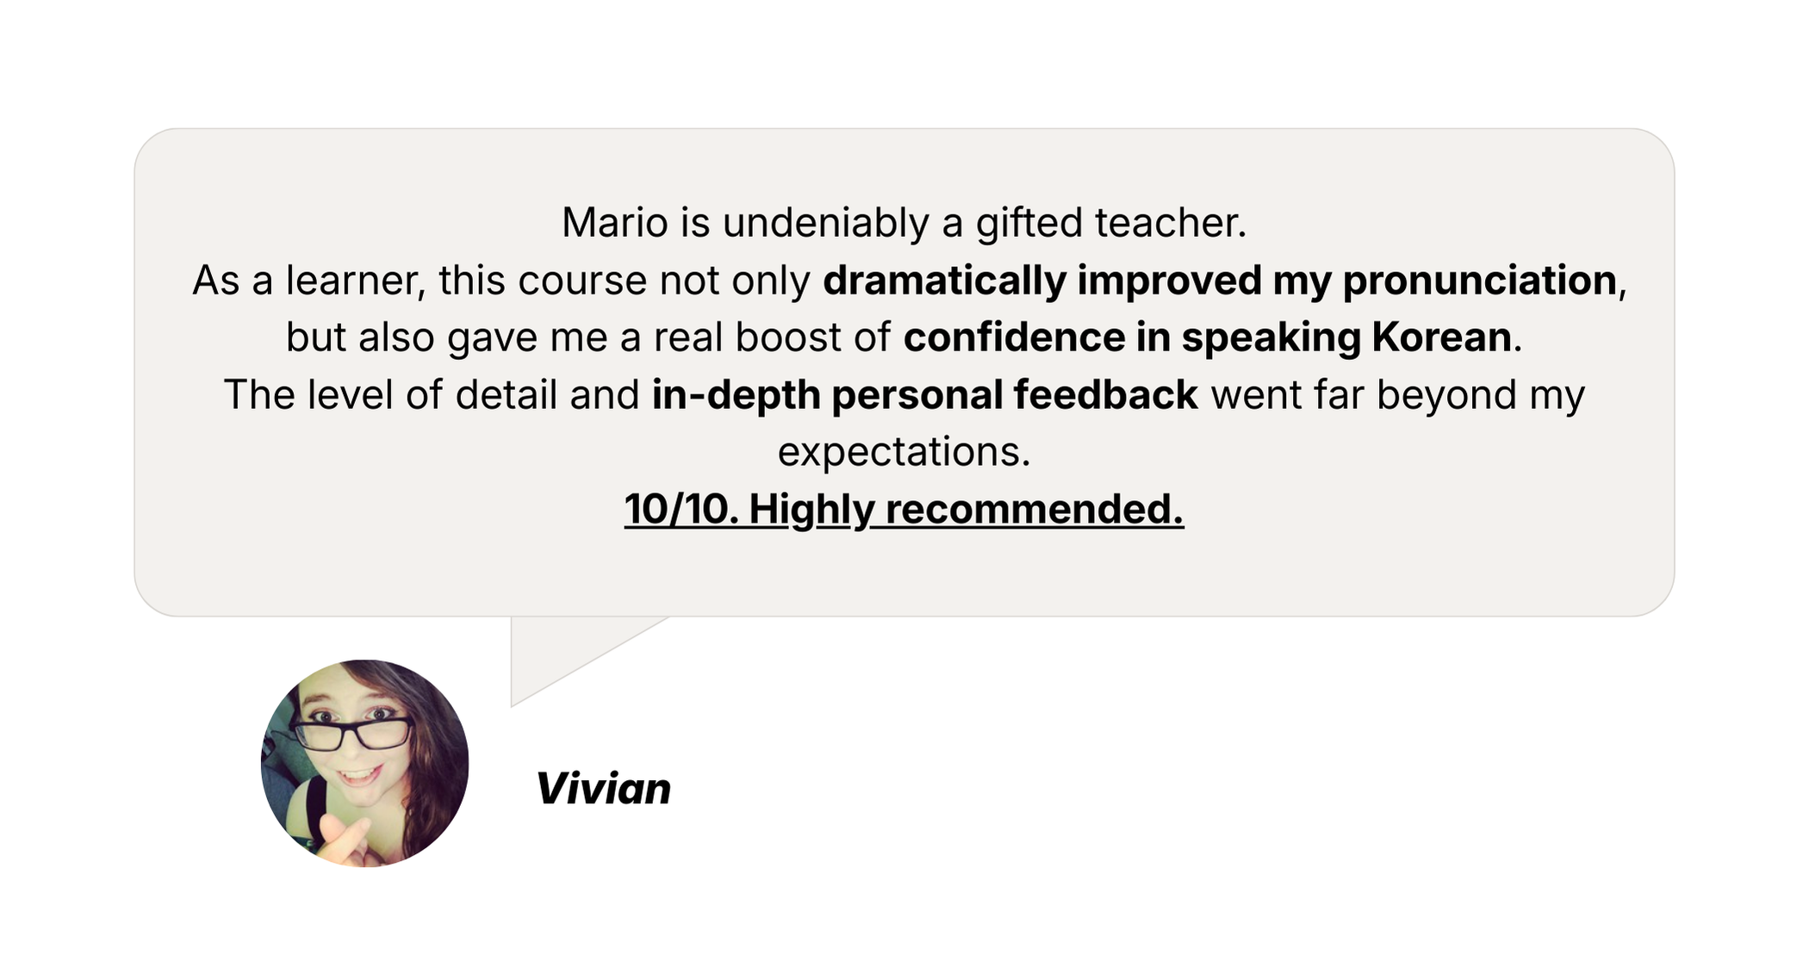Image resolution: width=1809 pixels, height=979 pixels.
Task: Click the words "gifted teacher"
Action: point(1111,223)
